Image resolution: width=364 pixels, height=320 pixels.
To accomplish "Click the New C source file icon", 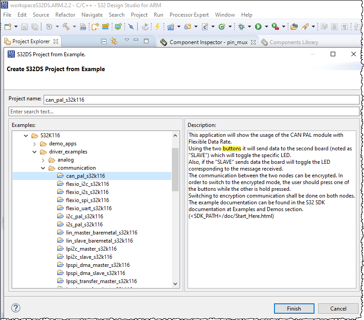I will (x=205, y=27).
